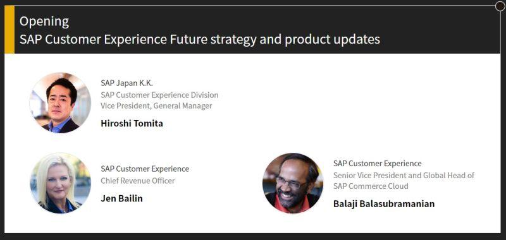Click the session title about Future strategy
Viewport: 506px width, 240px height.
click(x=200, y=39)
